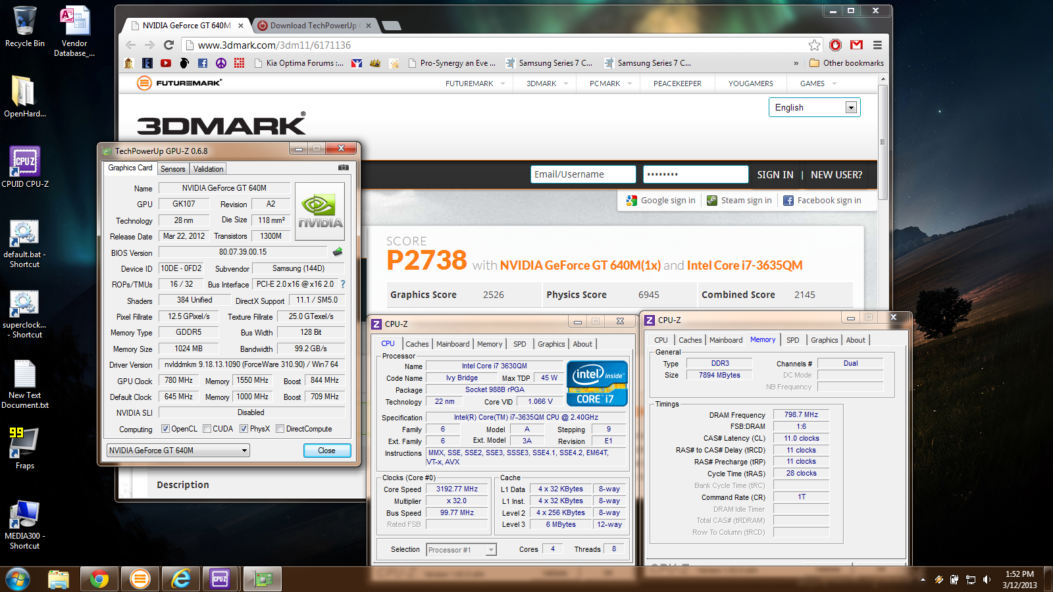Click SIGN IN on 3DMark
Viewport: 1053px width, 592px height.
[775, 174]
